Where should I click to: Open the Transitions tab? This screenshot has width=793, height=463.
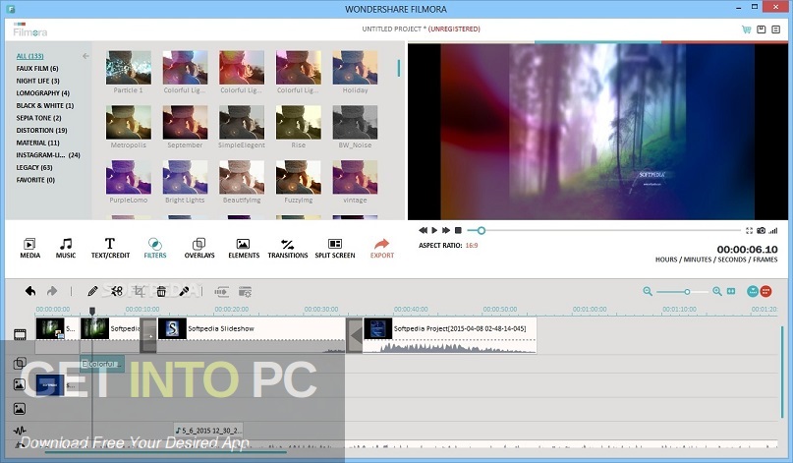(x=287, y=248)
